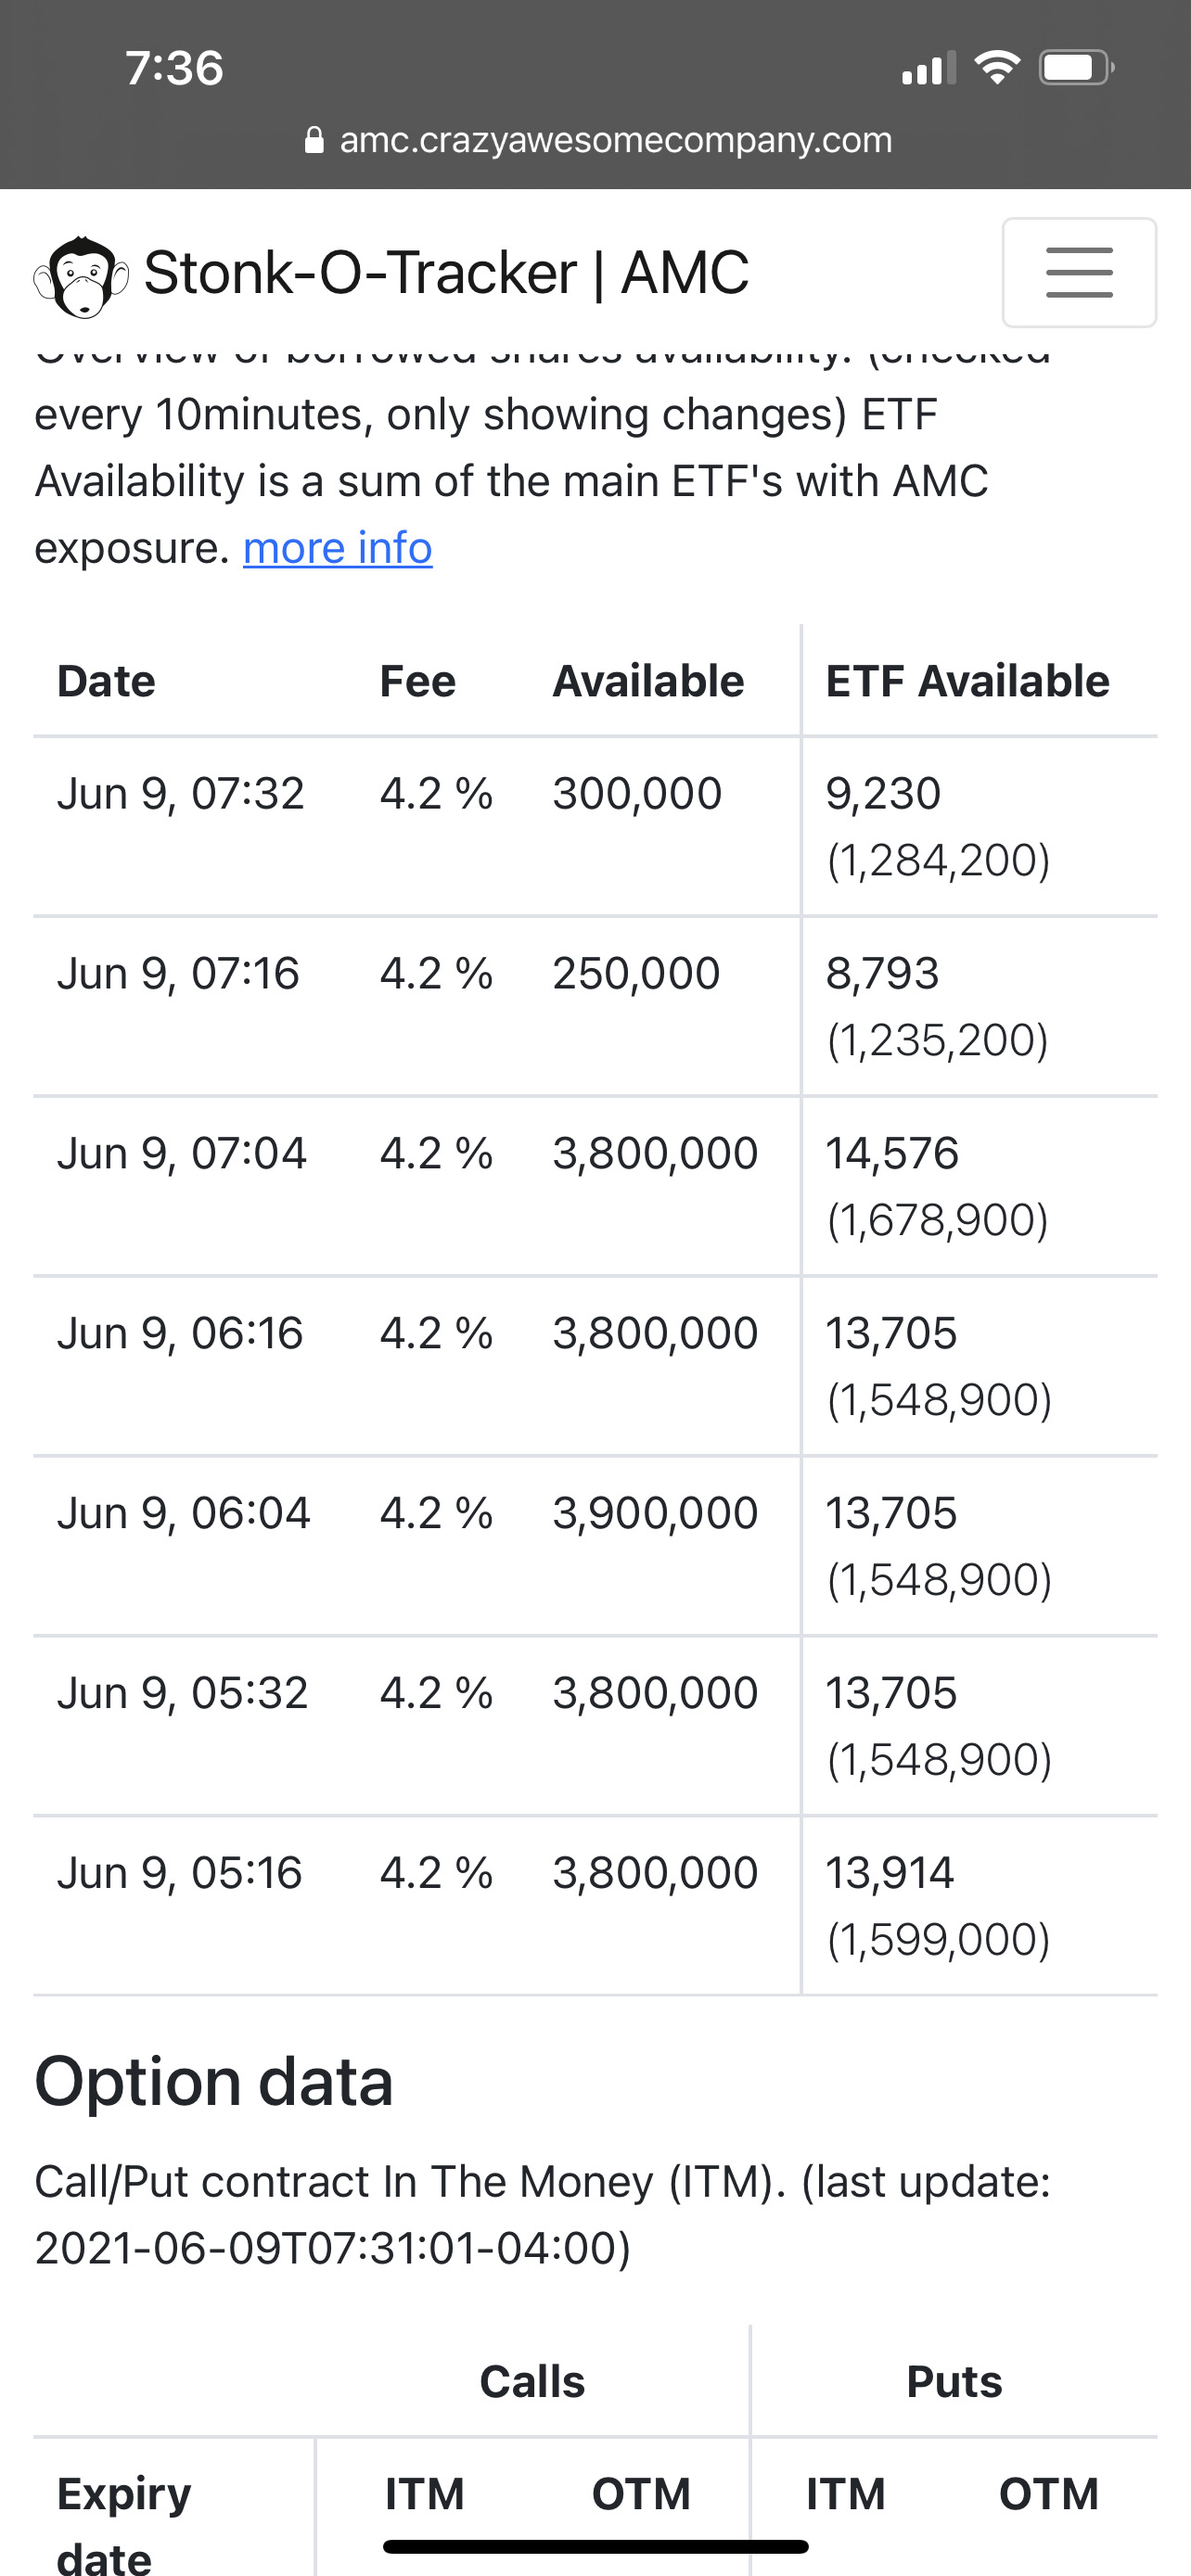Open the "more info" link
Image resolution: width=1191 pixels, height=2576 pixels.
[337, 548]
